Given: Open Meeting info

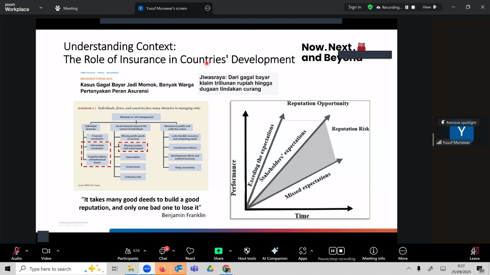Looking at the screenshot, I should pyautogui.click(x=373, y=254).
